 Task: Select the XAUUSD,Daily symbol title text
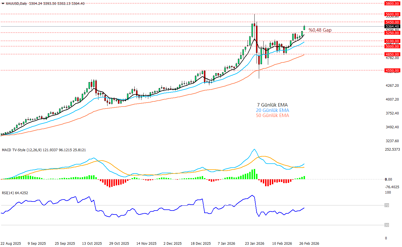point(16,4)
